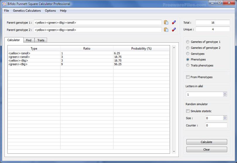Image resolution: width=237 pixels, height=163 pixels.
Task: Click the ratio 1 cell
Action: tap(87, 53)
